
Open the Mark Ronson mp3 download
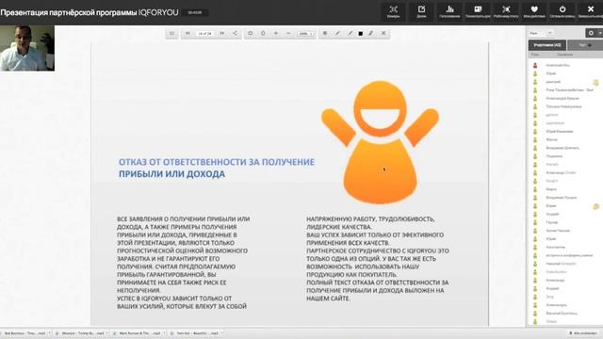(139, 333)
